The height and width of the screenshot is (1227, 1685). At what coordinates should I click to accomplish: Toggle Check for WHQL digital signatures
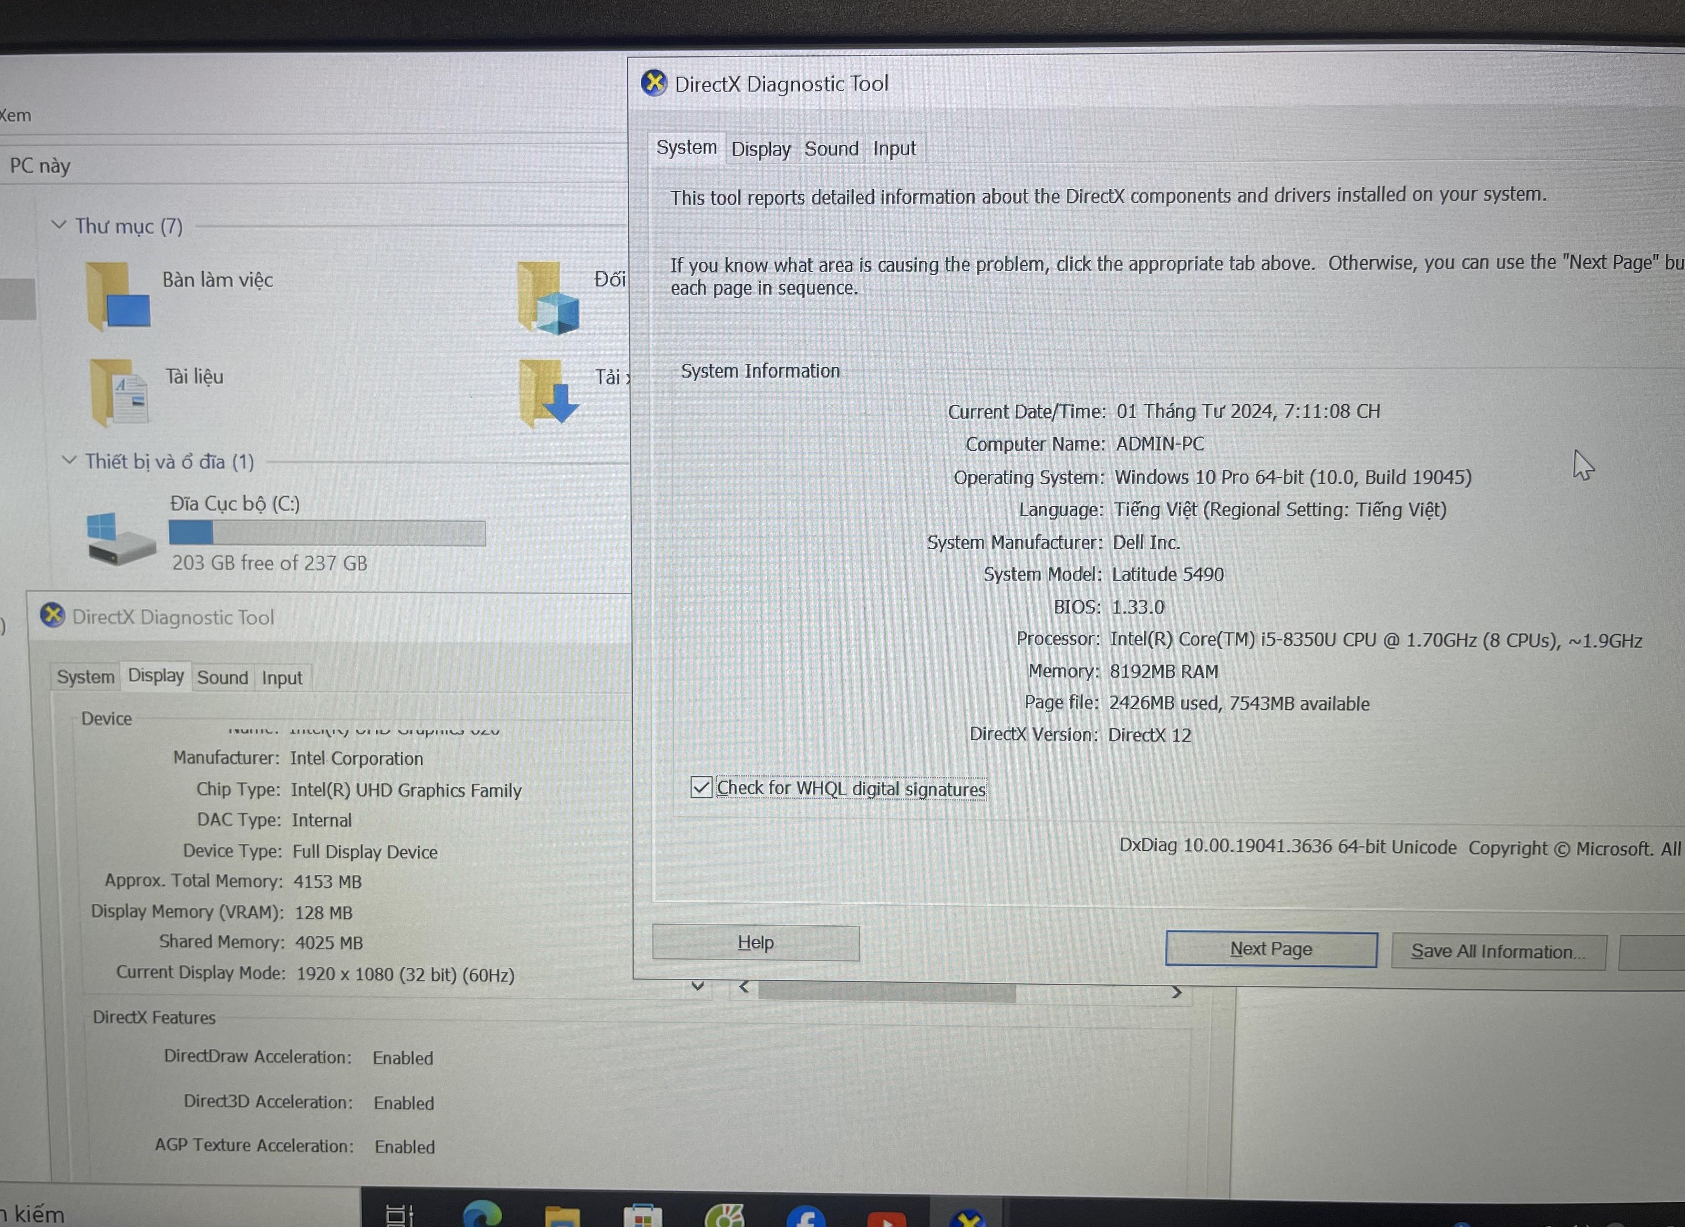(x=701, y=787)
